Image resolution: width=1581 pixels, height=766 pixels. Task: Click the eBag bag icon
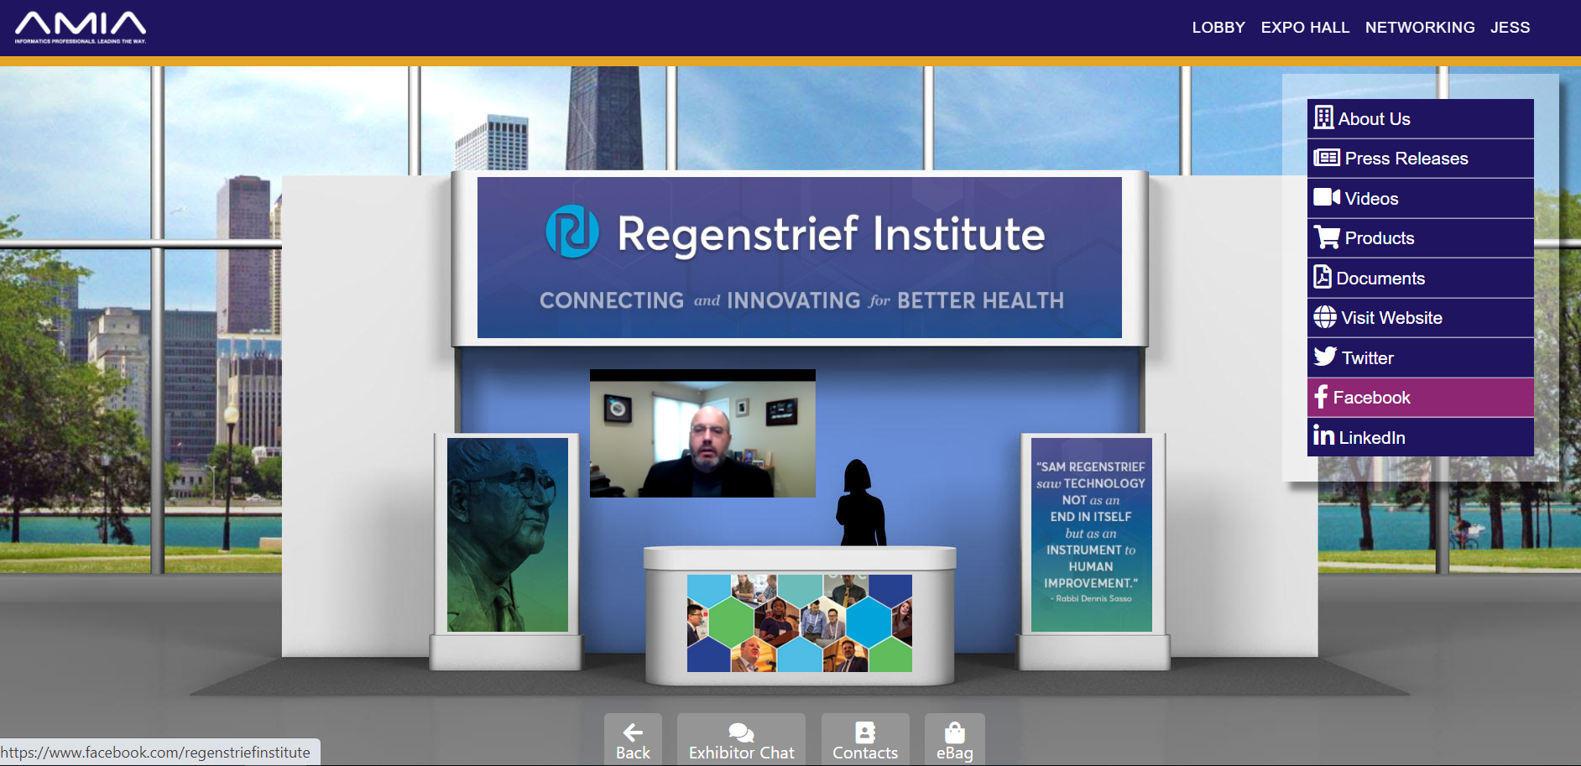(x=955, y=732)
